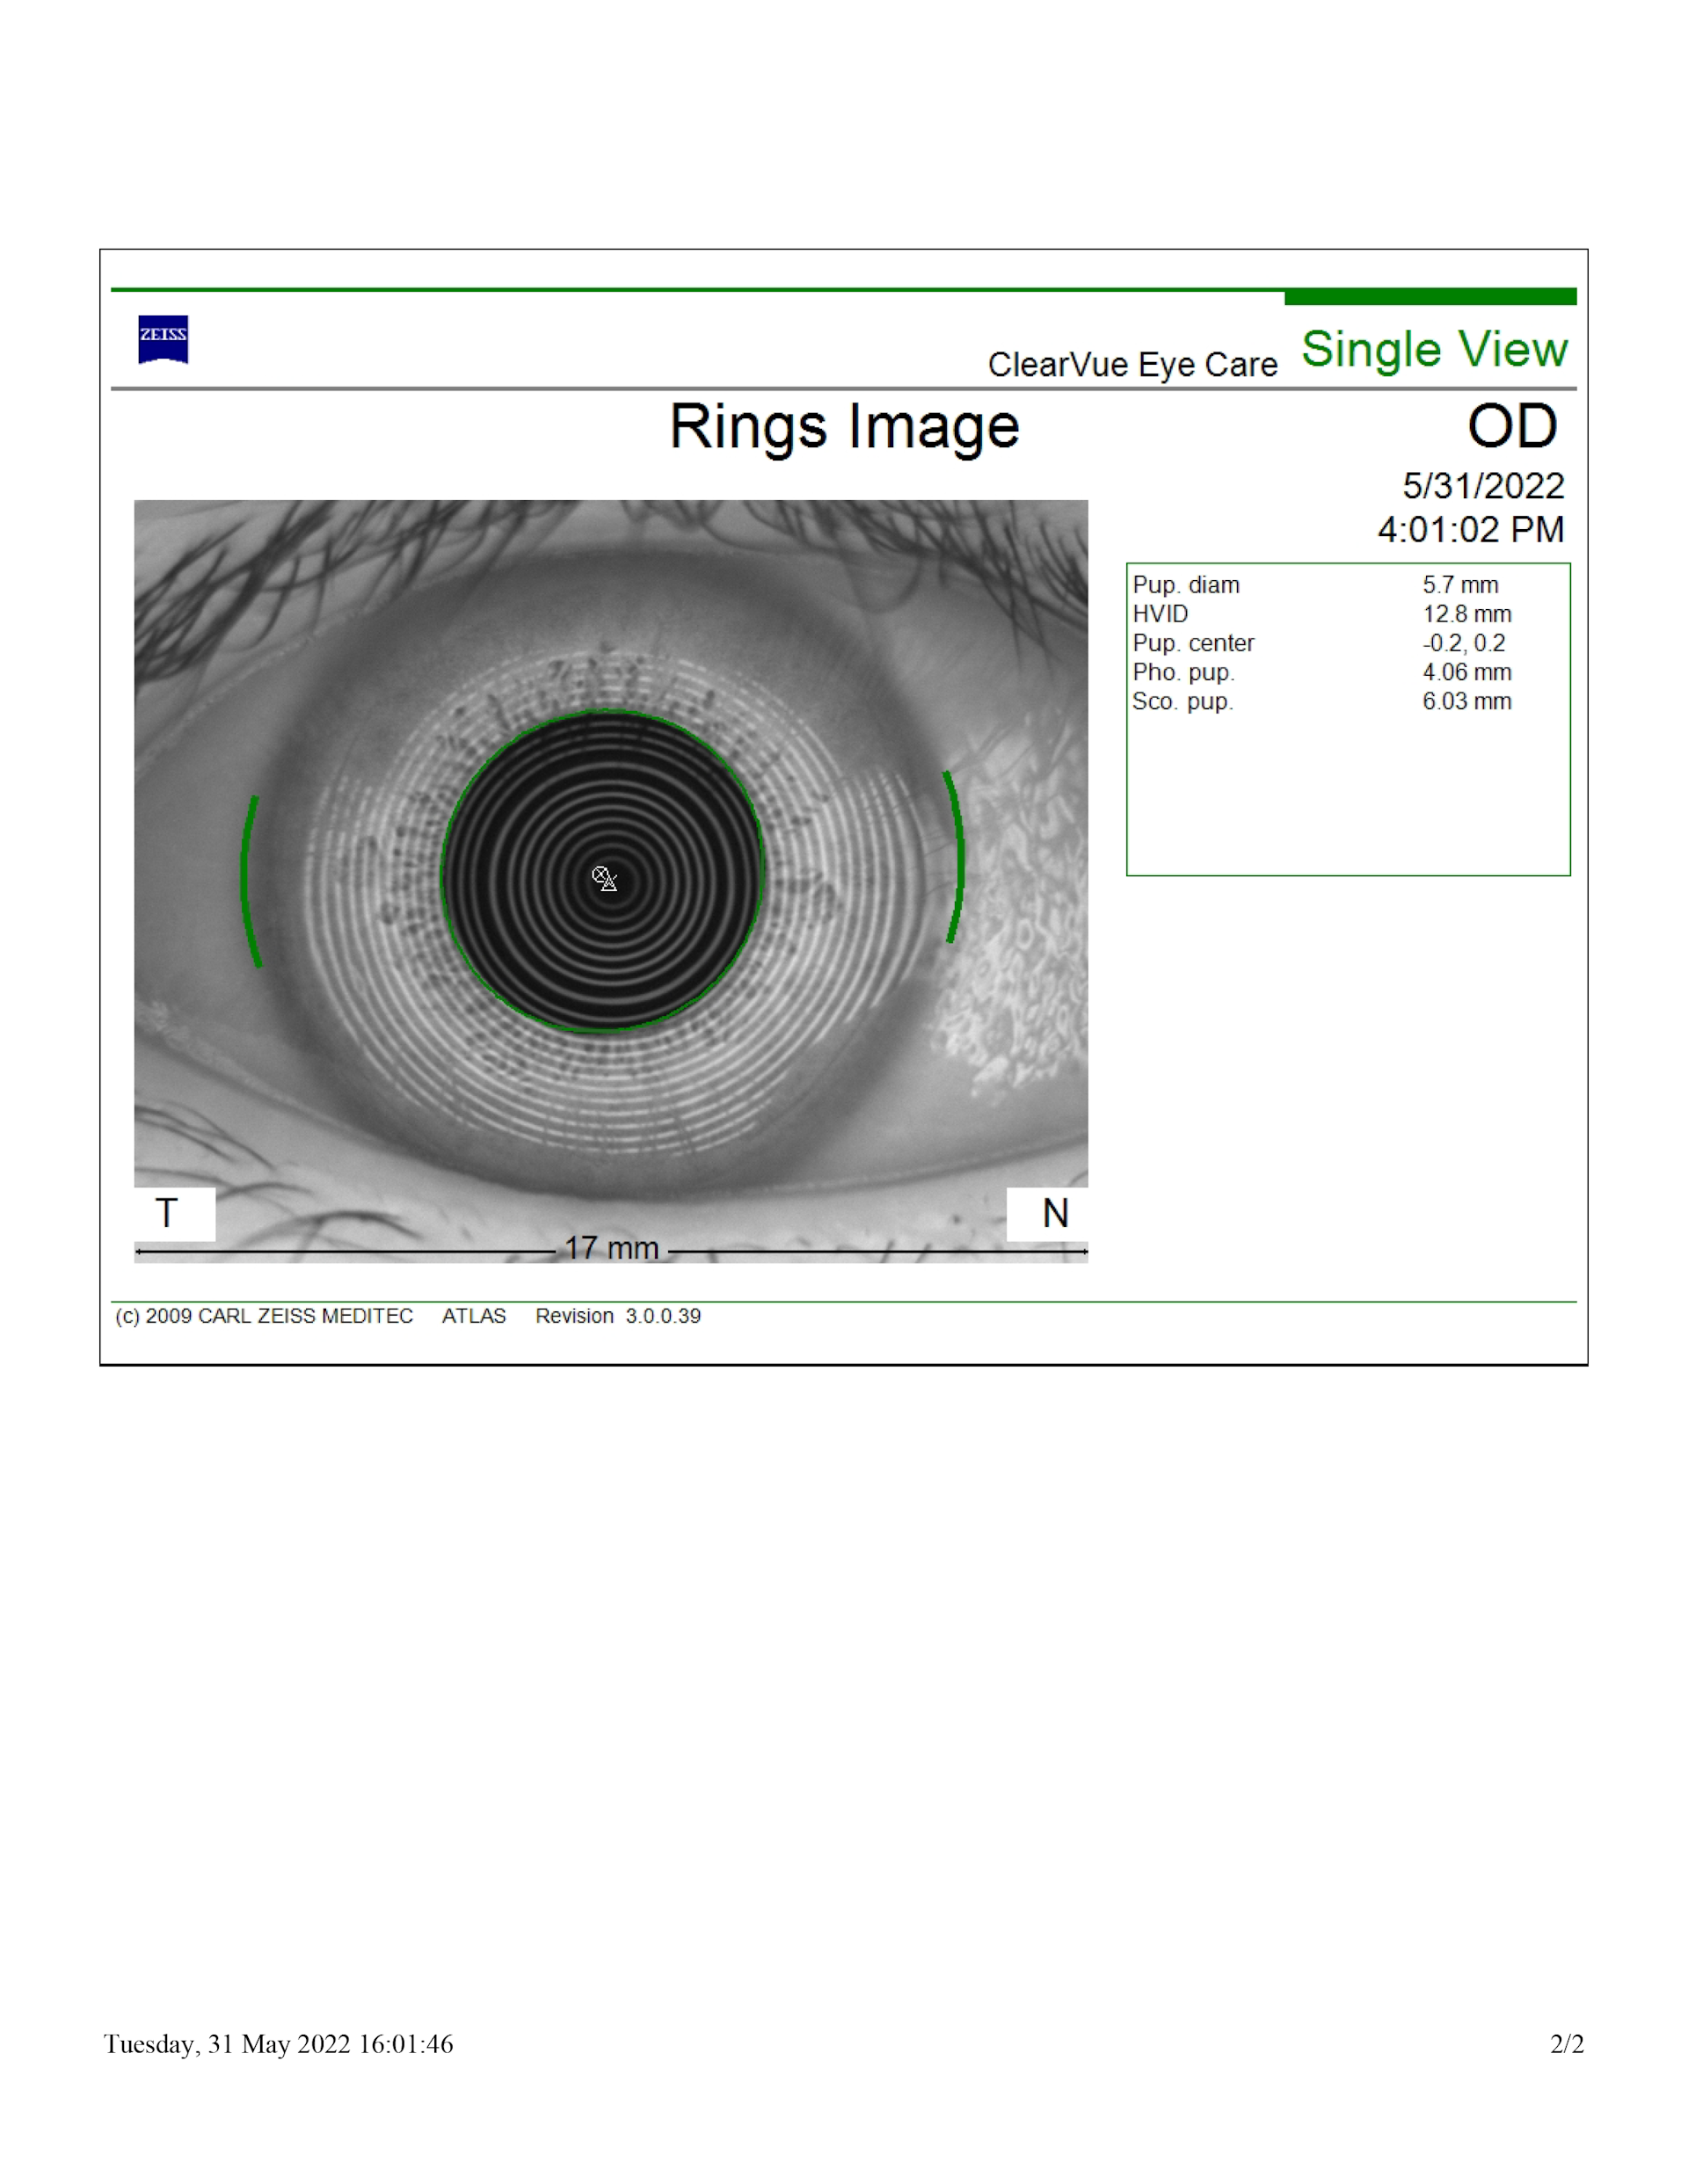Click the time '4:01:02 PM'
The height and width of the screenshot is (2184, 1688).
(1471, 529)
